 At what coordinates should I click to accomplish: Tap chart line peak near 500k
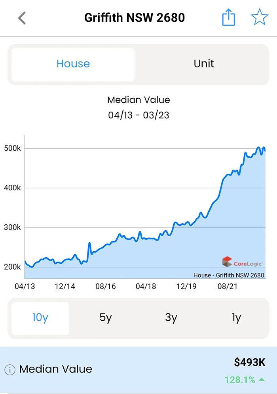pos(258,148)
